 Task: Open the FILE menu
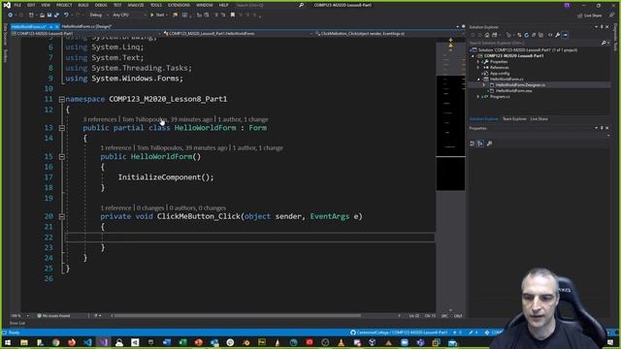point(17,5)
